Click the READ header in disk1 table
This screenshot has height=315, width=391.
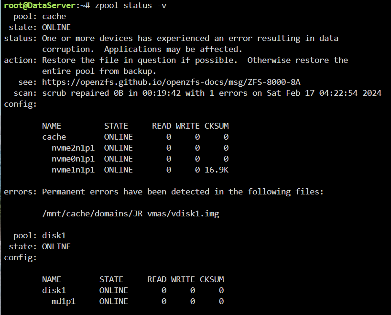[157, 279]
